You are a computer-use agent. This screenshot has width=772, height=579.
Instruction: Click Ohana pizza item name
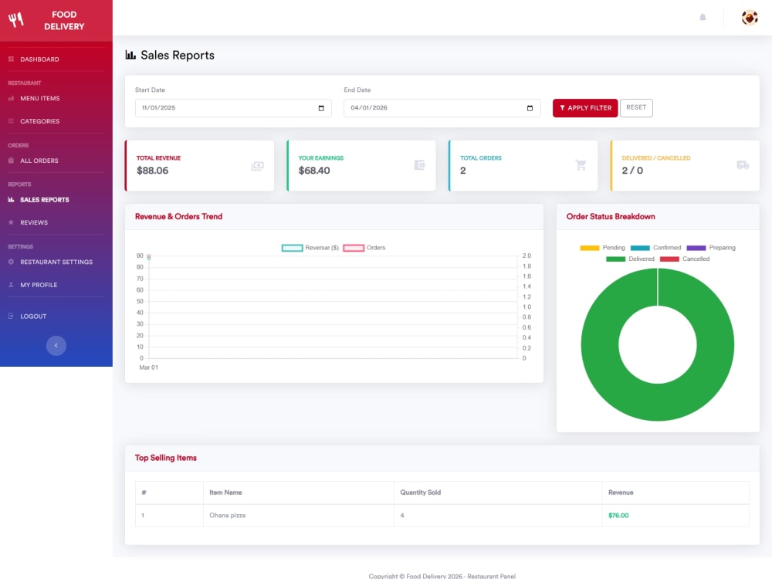[x=228, y=516]
